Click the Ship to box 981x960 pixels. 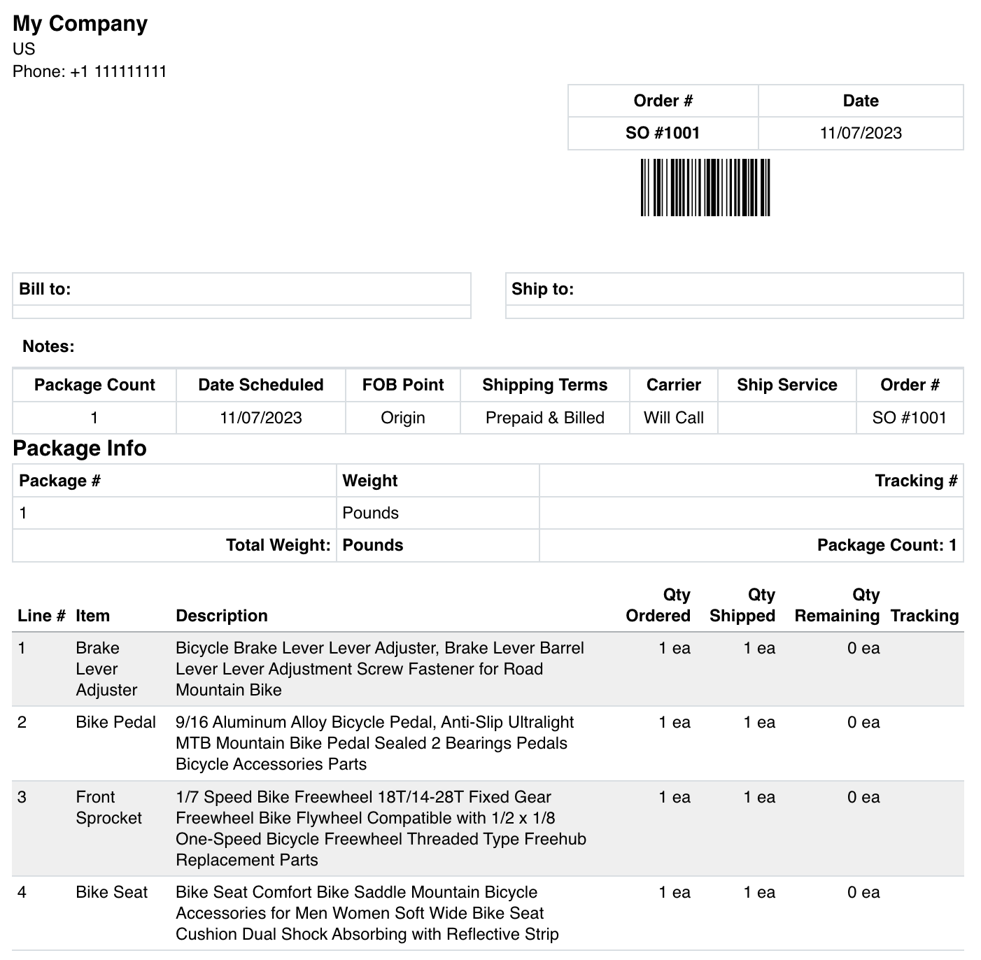click(x=735, y=295)
